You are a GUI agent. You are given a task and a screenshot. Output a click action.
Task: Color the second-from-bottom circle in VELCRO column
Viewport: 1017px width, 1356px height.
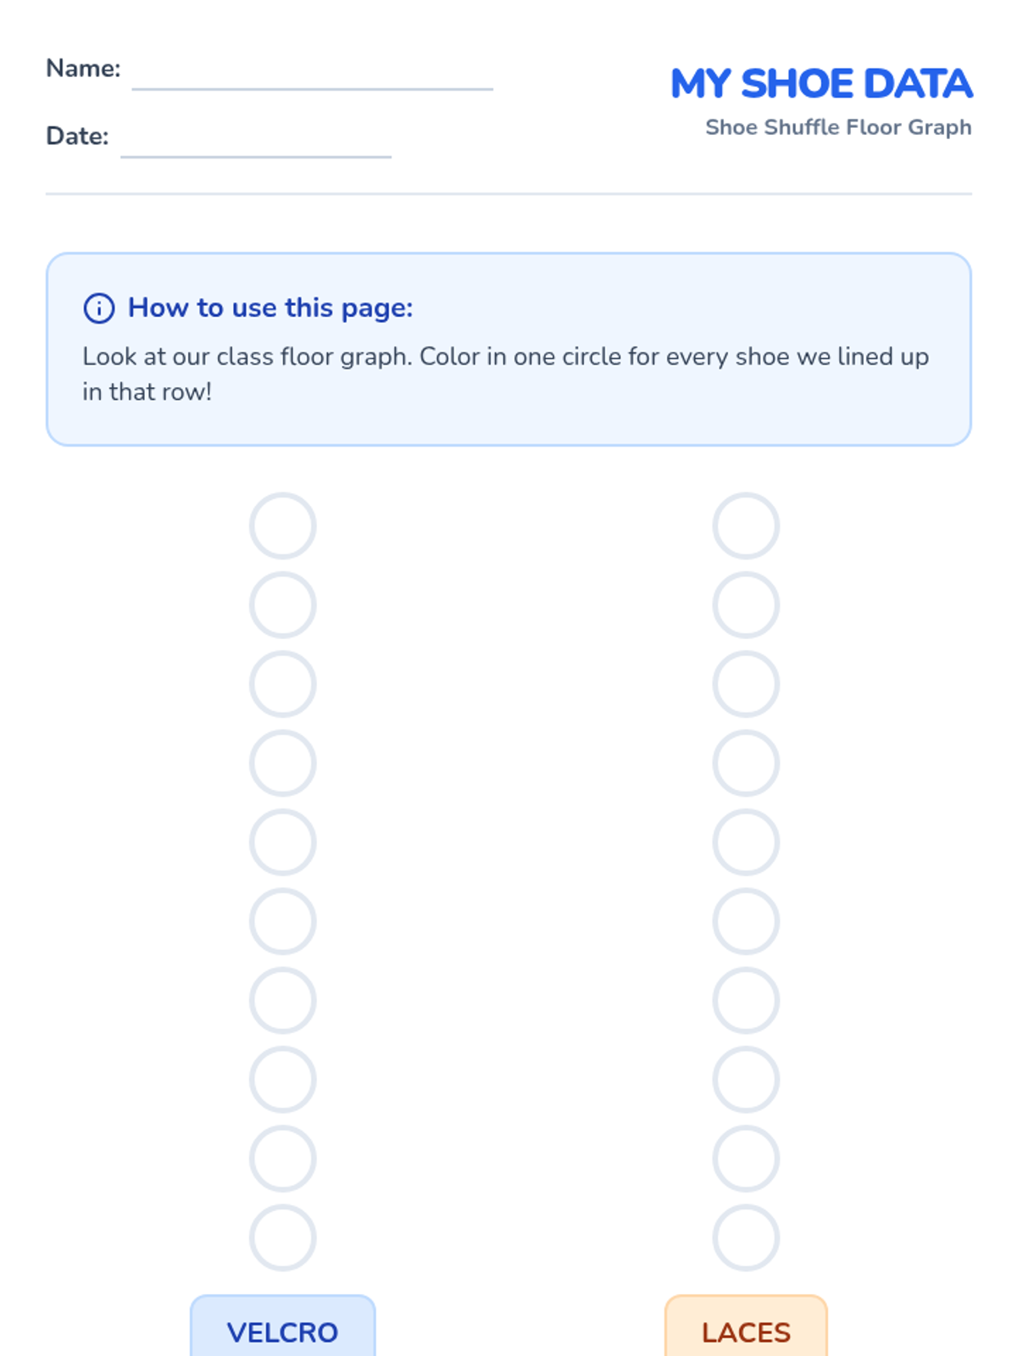point(283,1159)
